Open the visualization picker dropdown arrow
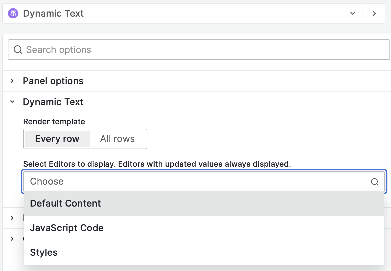Screen dimensions: 391x271 tap(353, 13)
